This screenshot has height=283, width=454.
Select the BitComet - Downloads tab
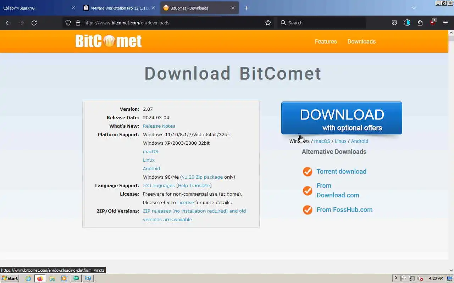[x=199, y=8]
